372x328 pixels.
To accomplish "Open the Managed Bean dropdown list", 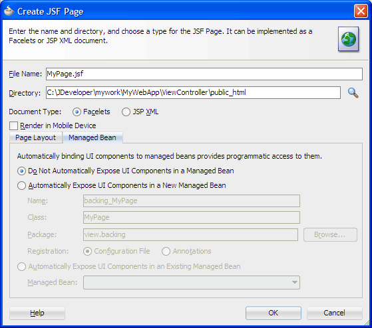I will 192,282.
